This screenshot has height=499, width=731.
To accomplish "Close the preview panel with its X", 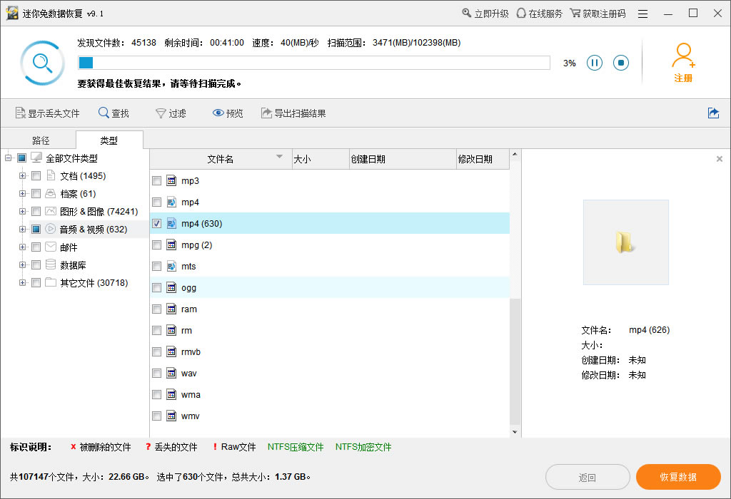I will [x=719, y=158].
